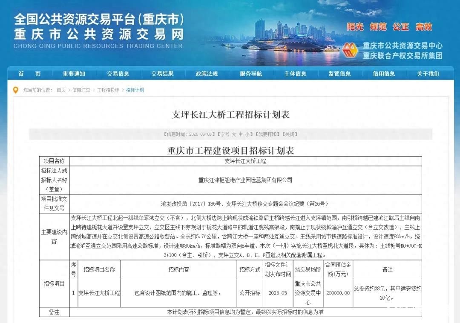Click the 总投资约28亿 remark cell
460x323 pixels.
387,293
